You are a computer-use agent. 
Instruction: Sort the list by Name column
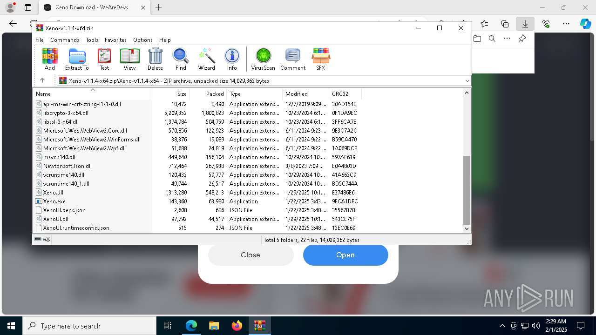(x=92, y=94)
